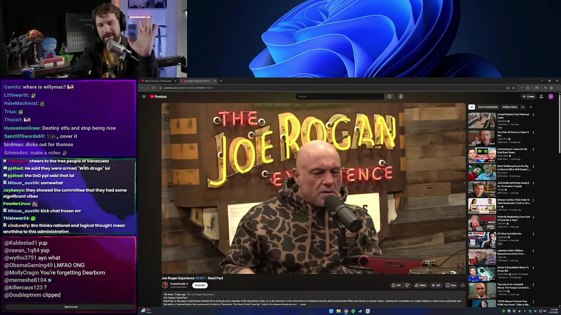The height and width of the screenshot is (315, 561).
Task: Open Steam from the taskbar
Action: click(x=360, y=311)
